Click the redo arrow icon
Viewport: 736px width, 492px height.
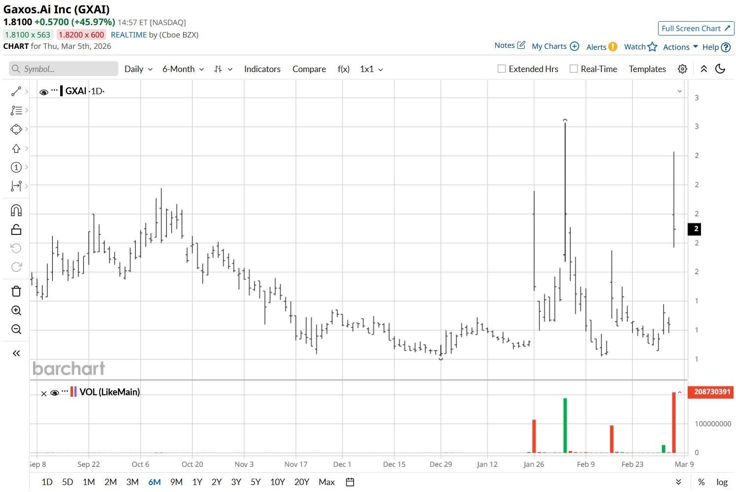pyautogui.click(x=16, y=267)
